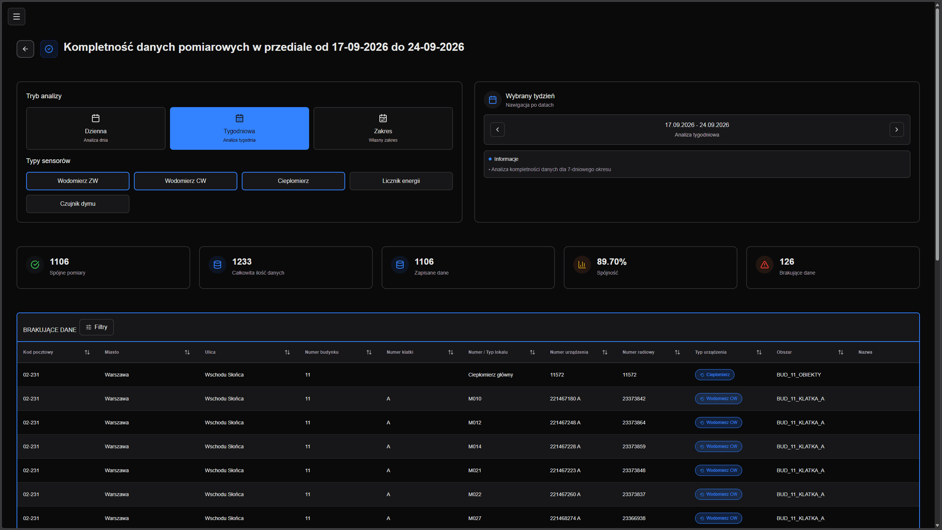942x530 pixels.
Task: Go to previous week
Action: (x=497, y=130)
